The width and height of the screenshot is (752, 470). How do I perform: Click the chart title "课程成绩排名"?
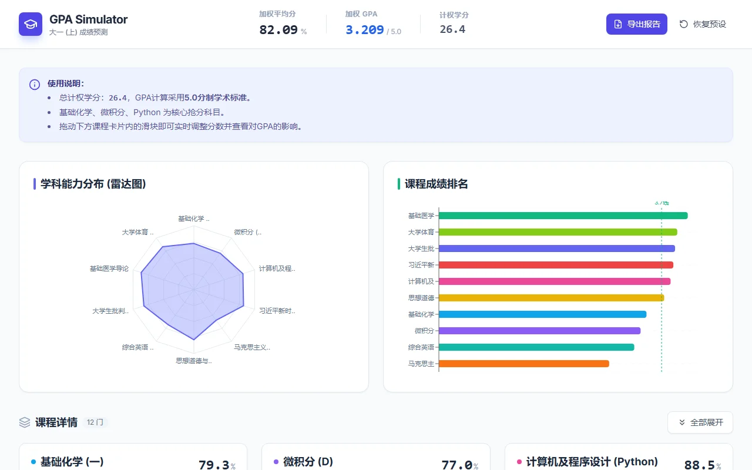click(x=437, y=184)
